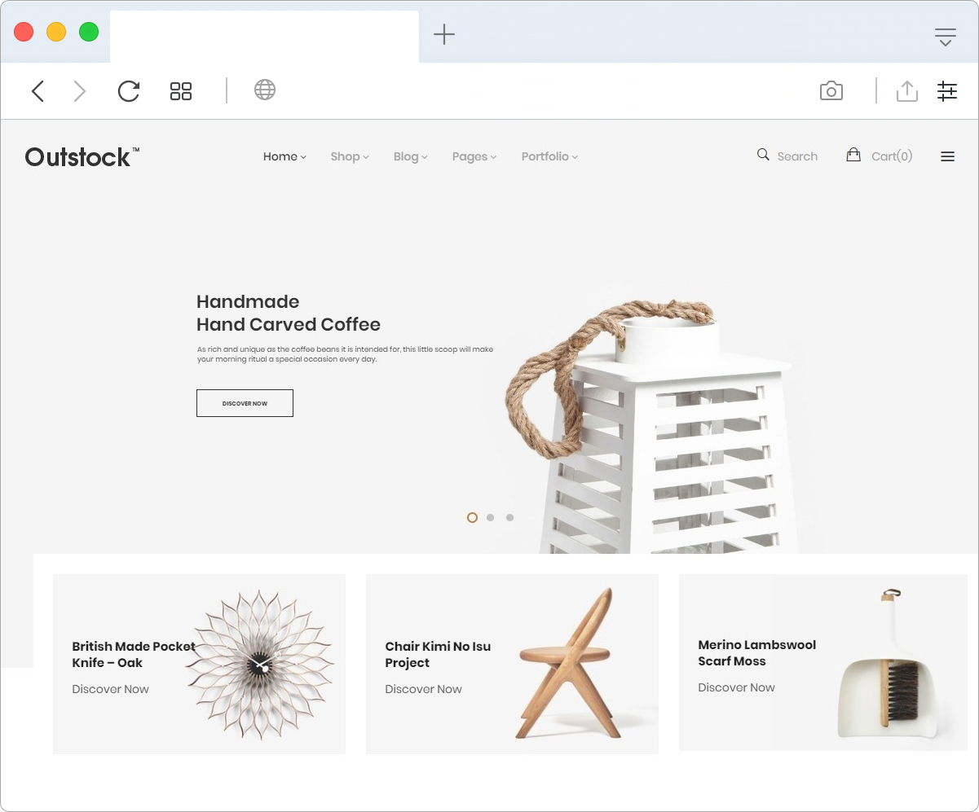Expand the Portfolio dropdown menu
The width and height of the screenshot is (979, 812).
tap(549, 156)
